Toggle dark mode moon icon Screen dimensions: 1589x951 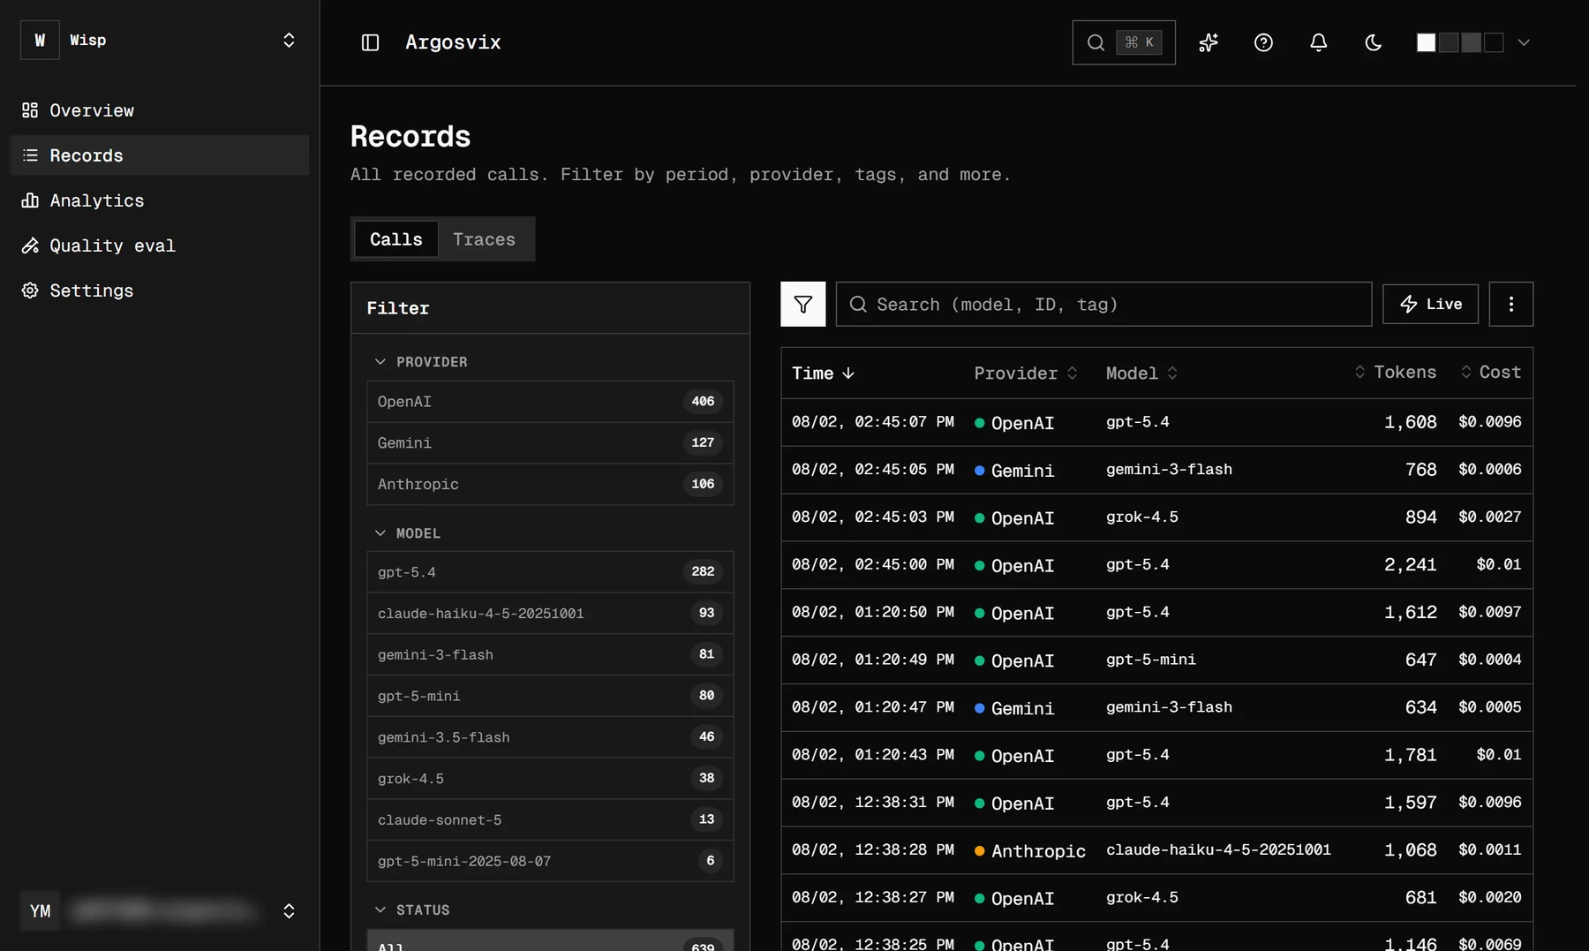coord(1373,42)
